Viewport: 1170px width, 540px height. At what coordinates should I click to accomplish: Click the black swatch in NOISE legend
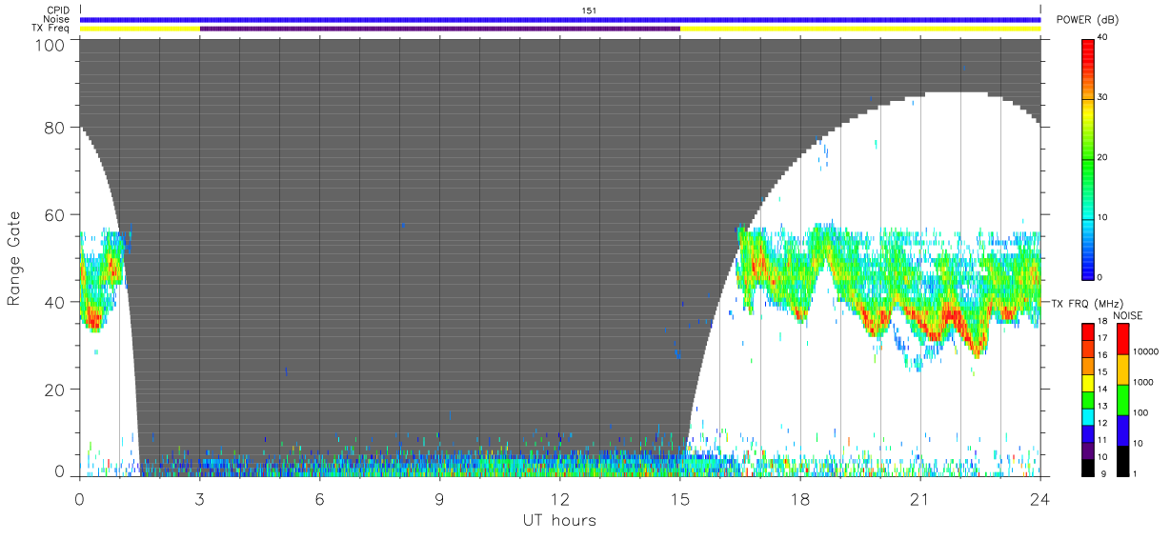1122,461
